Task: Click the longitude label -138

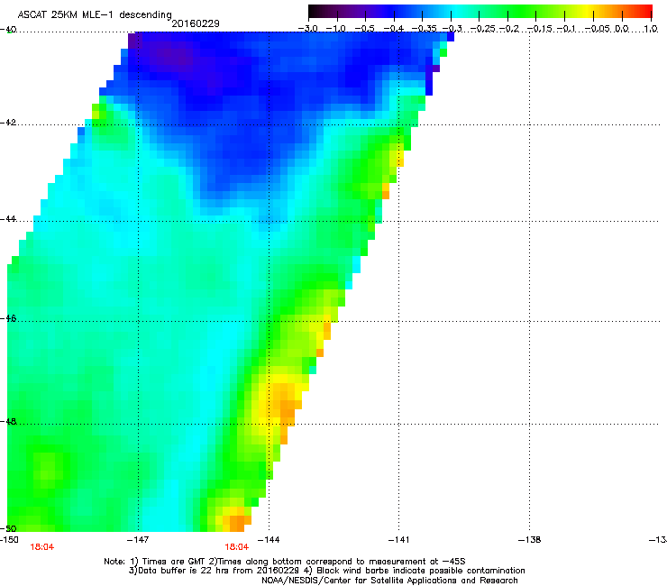Action: pyautogui.click(x=529, y=540)
